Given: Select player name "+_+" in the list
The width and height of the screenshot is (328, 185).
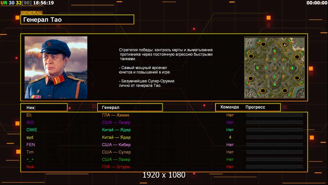Looking at the screenshot, I should [x=30, y=159].
